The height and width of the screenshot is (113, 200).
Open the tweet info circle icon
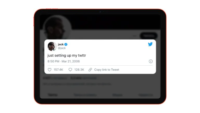point(151,61)
